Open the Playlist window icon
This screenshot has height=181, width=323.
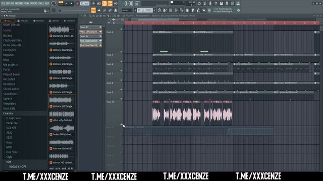159,10
